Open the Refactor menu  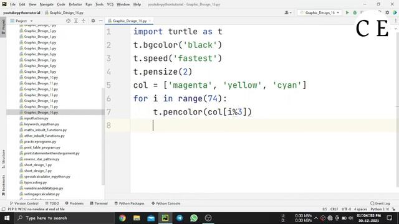(75, 4)
